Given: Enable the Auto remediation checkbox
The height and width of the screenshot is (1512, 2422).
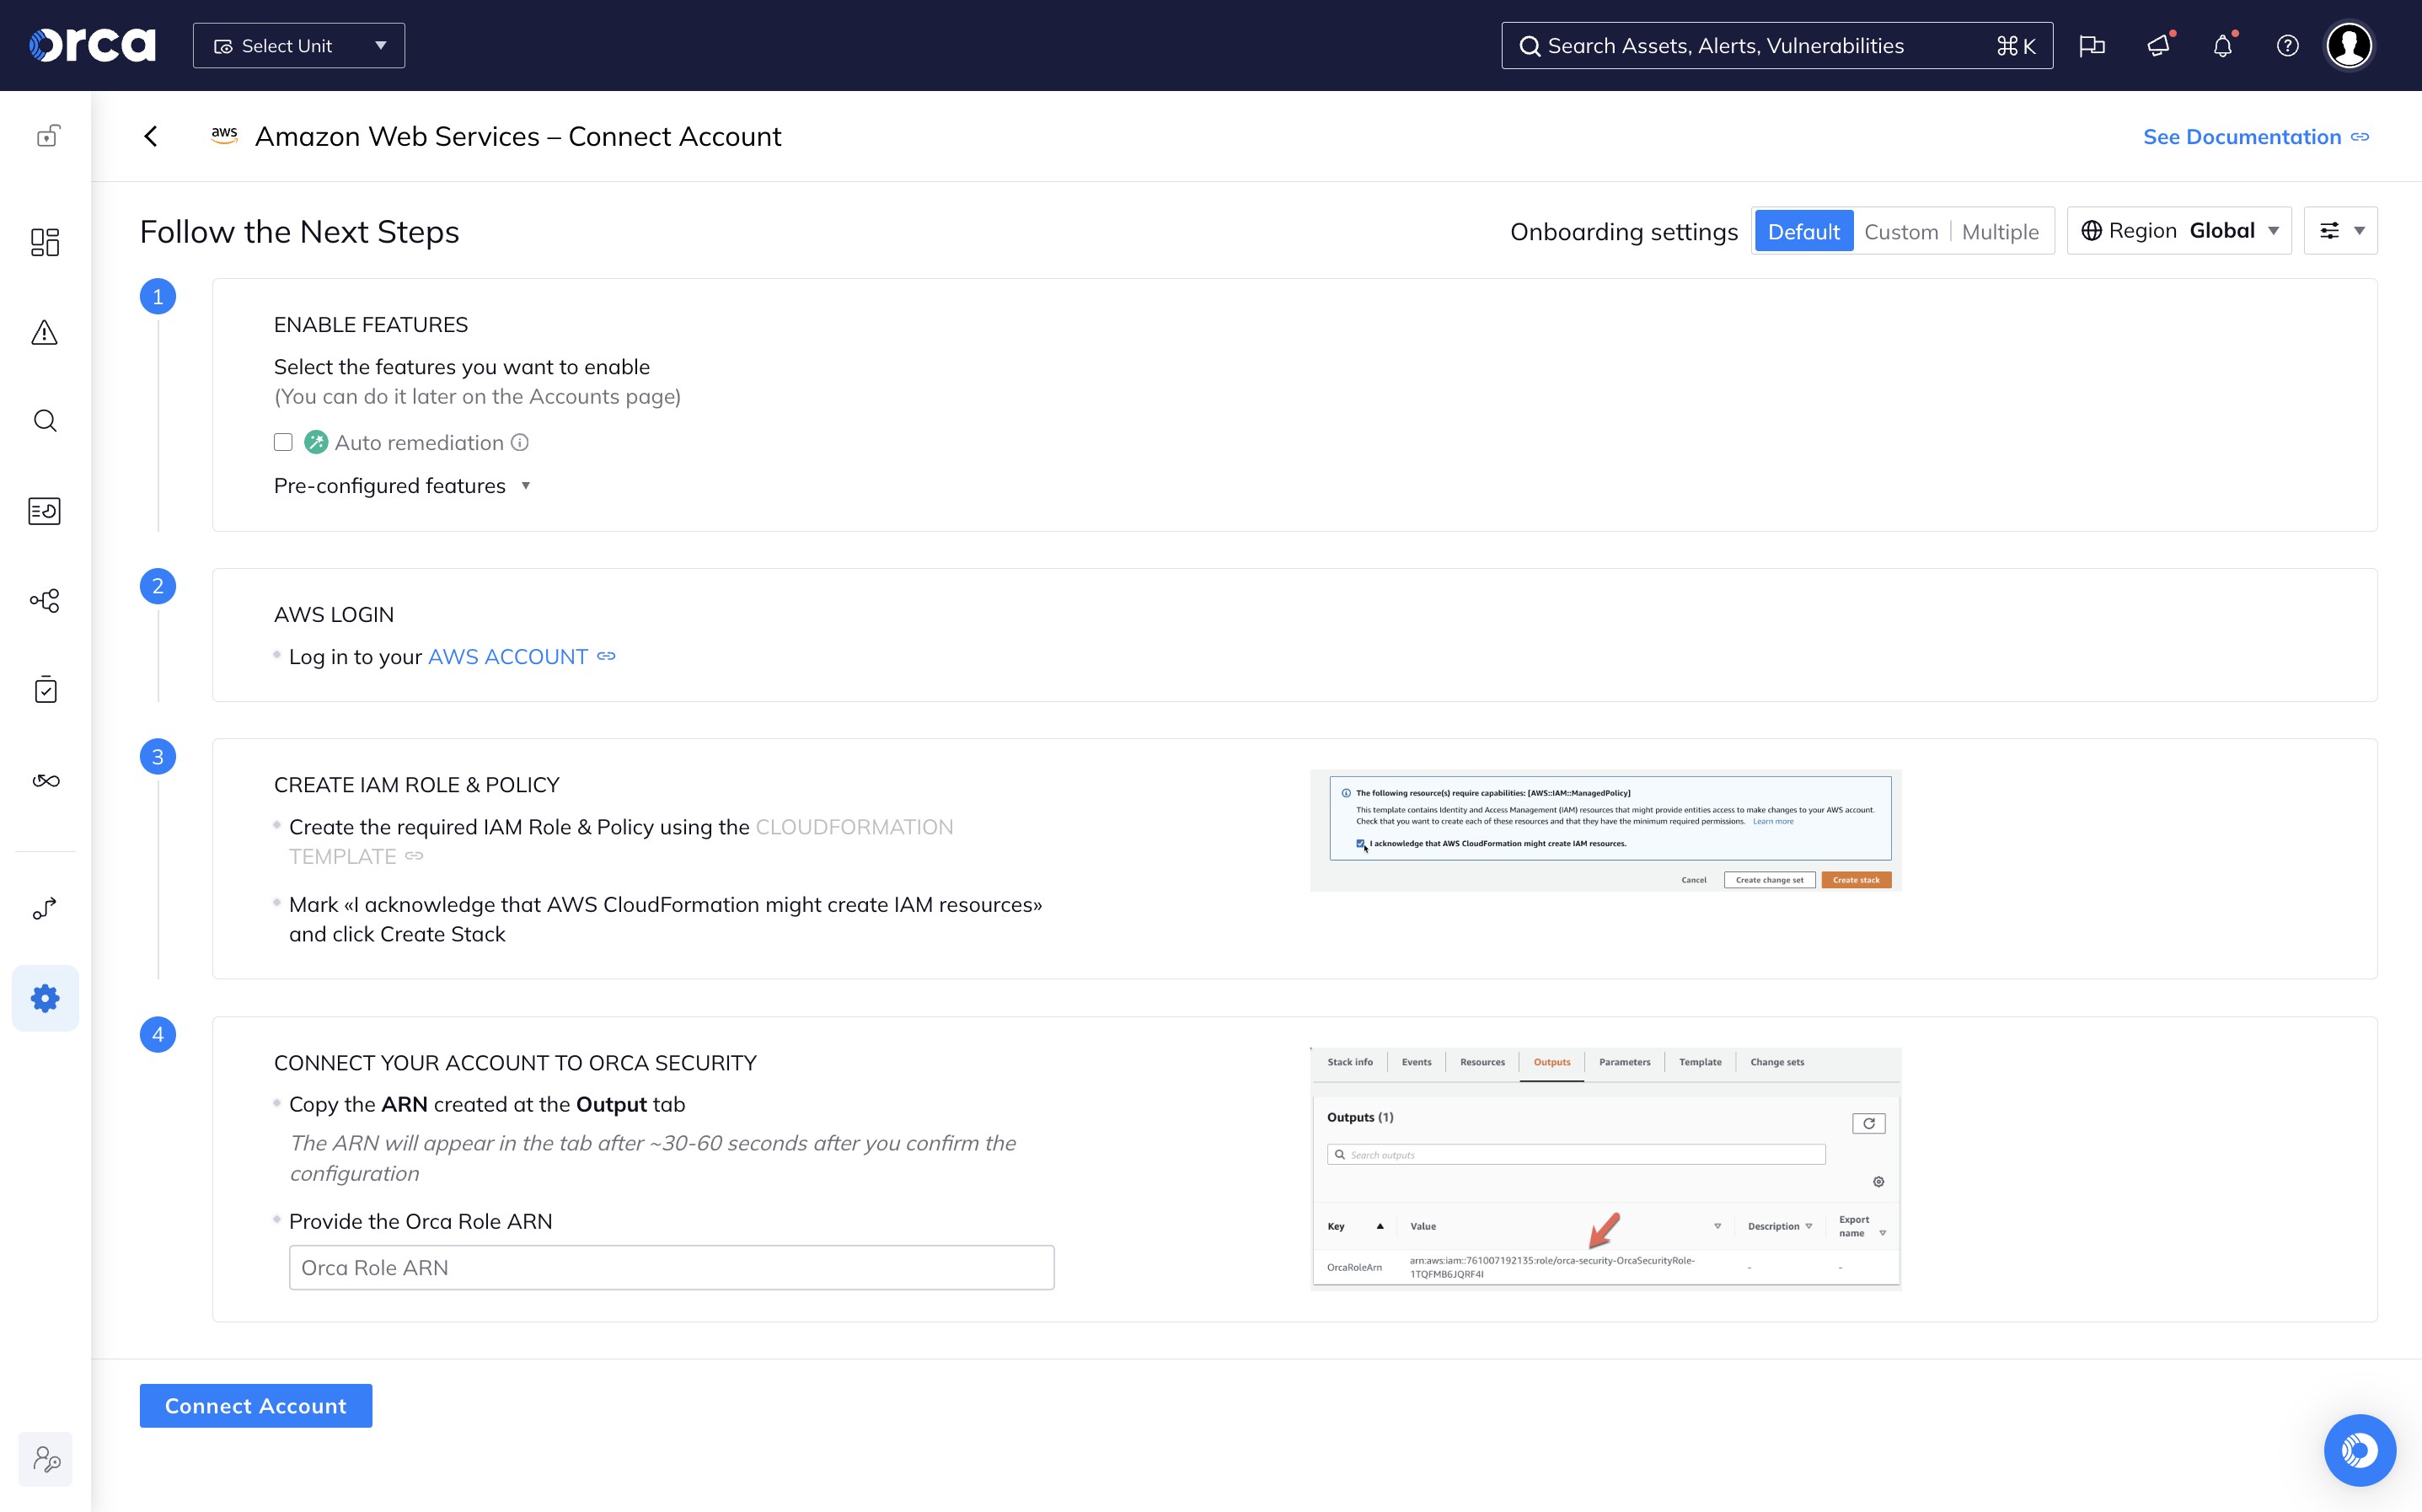Looking at the screenshot, I should (283, 442).
